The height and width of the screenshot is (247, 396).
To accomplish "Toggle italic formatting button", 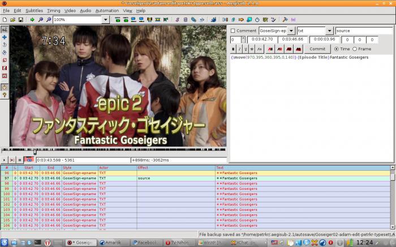I will coord(239,49).
